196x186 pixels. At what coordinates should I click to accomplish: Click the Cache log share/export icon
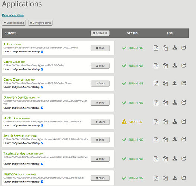tap(184, 65)
